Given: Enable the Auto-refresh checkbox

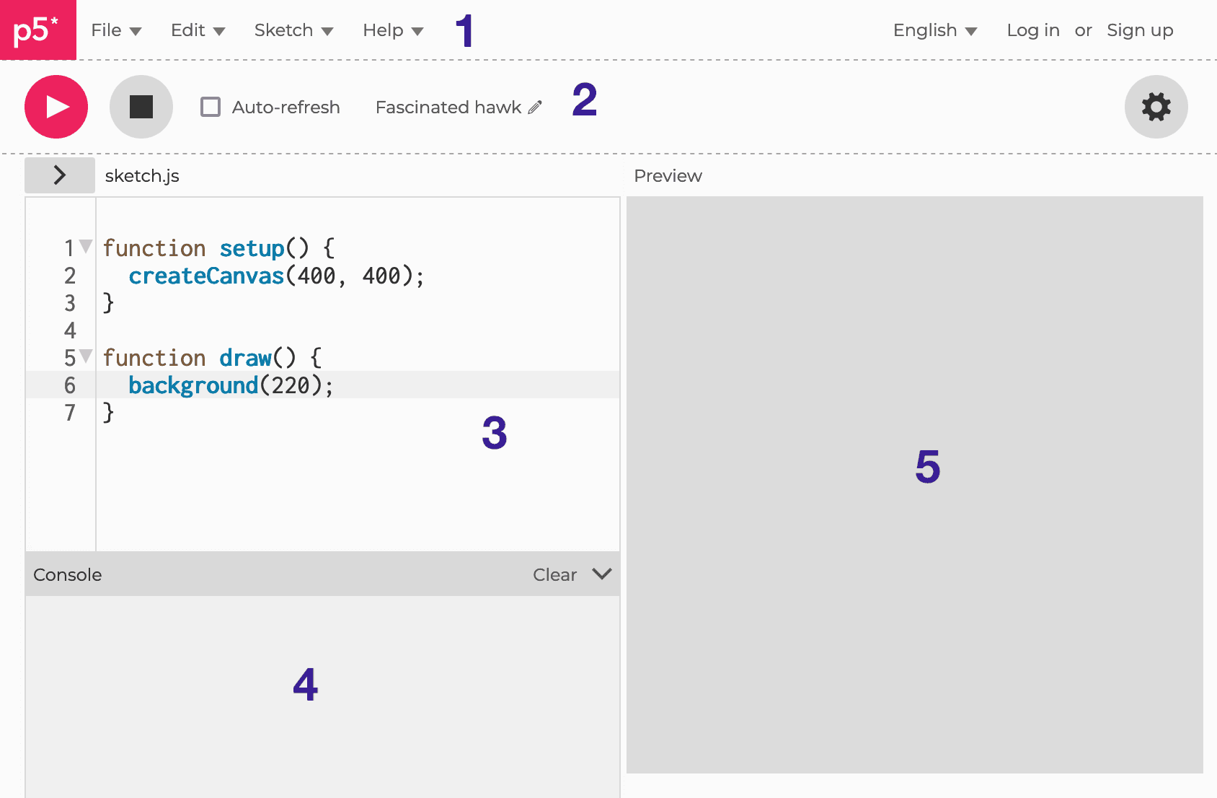Looking at the screenshot, I should coord(210,107).
